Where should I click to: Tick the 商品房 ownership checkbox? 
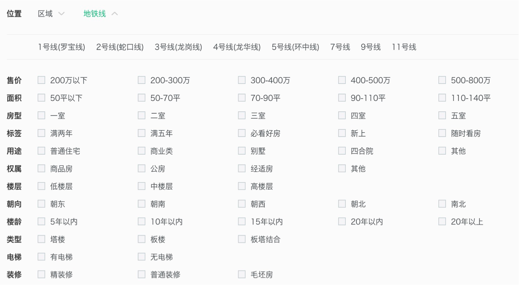tap(42, 169)
